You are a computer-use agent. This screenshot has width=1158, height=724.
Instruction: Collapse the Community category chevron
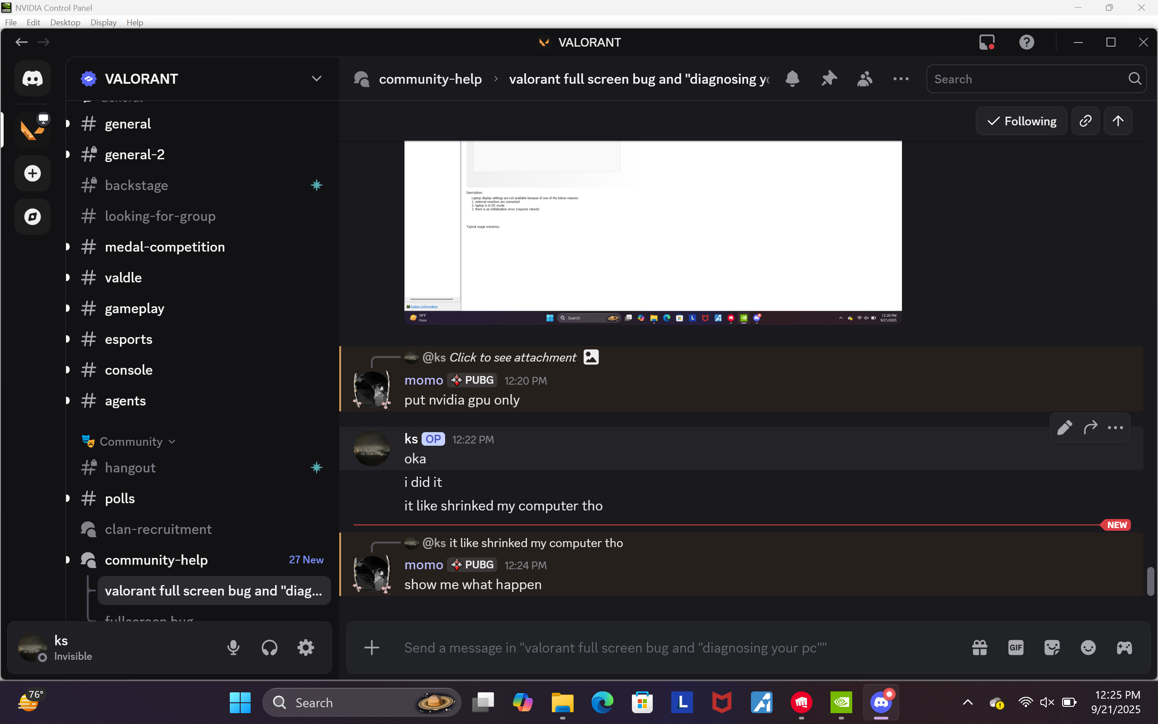pyautogui.click(x=172, y=442)
